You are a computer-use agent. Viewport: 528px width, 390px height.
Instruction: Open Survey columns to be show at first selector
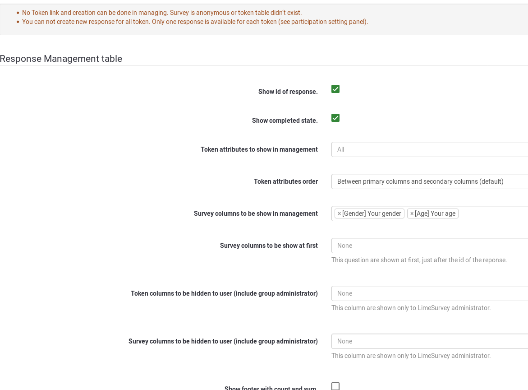coord(429,246)
